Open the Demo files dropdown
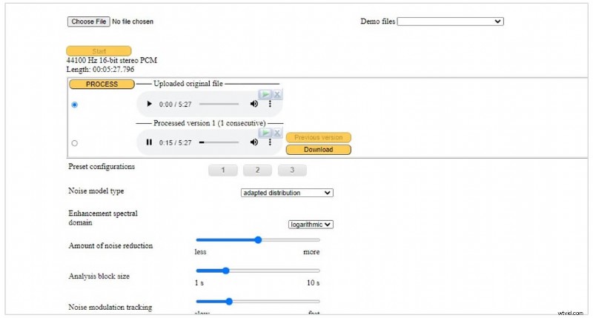The height and width of the screenshot is (318, 593). coord(450,21)
